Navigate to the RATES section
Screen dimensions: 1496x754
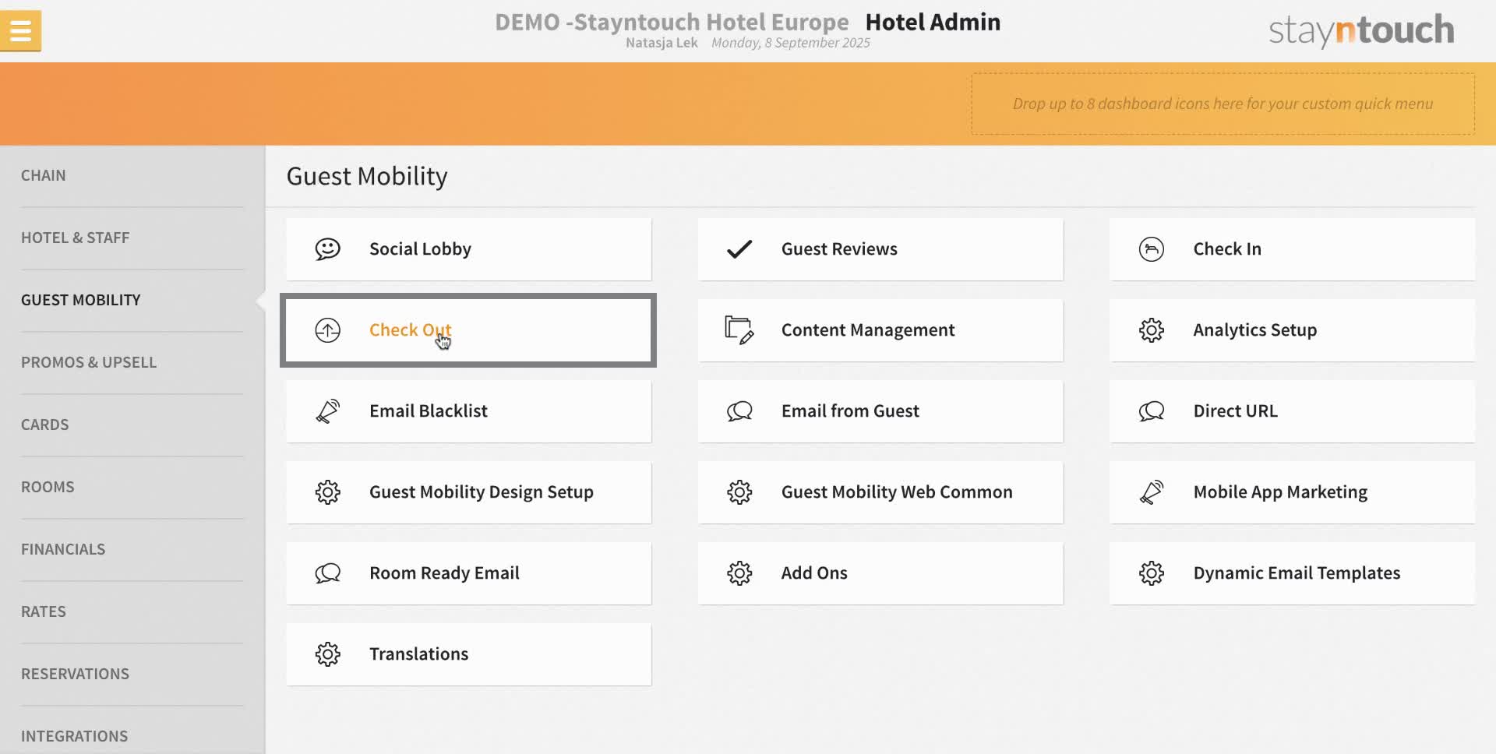(x=44, y=611)
